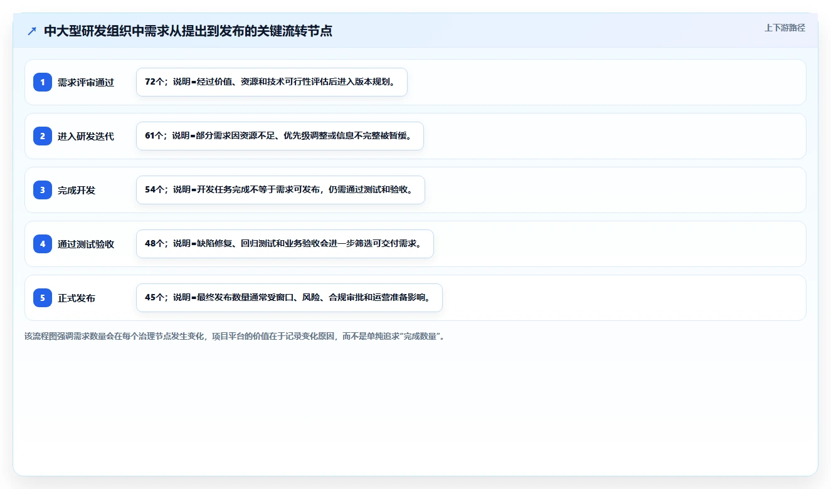The height and width of the screenshot is (489, 831).
Task: Click the step 2 number badge
Action: coord(43,136)
